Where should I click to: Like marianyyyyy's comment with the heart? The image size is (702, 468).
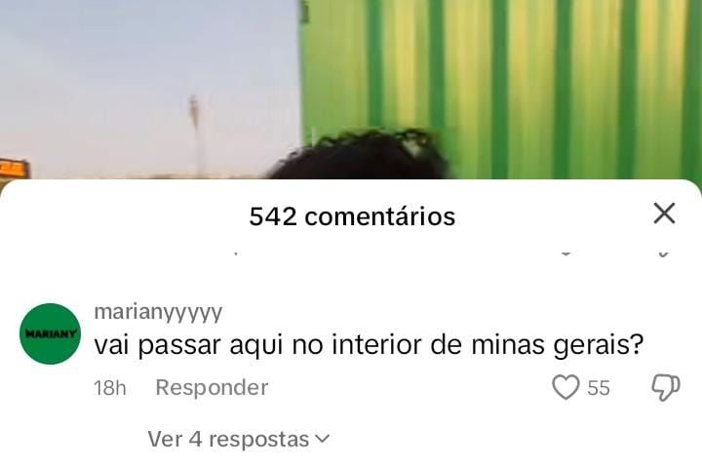(565, 387)
